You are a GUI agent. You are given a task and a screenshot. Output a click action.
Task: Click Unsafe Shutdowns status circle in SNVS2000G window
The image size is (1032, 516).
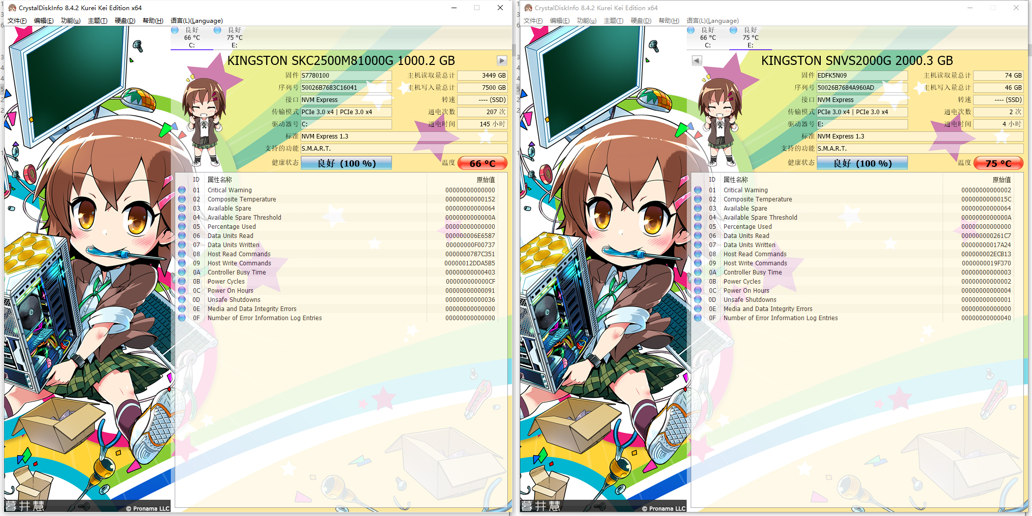click(x=698, y=300)
